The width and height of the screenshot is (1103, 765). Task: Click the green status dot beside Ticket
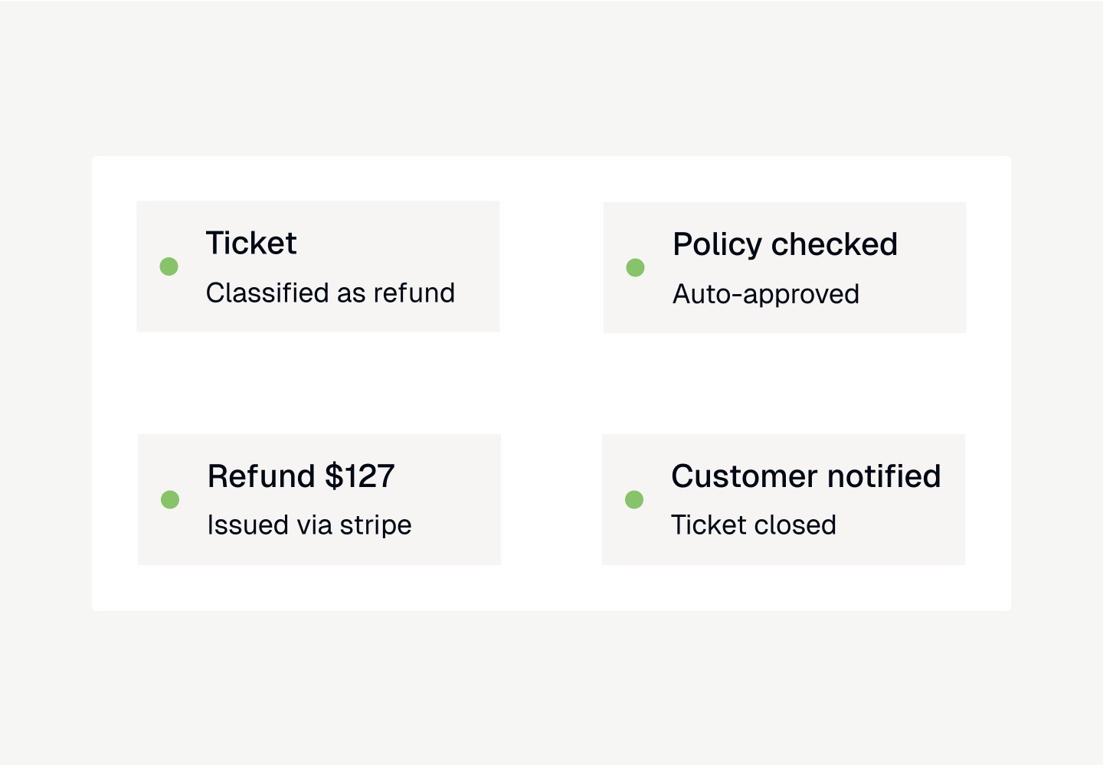click(x=169, y=266)
